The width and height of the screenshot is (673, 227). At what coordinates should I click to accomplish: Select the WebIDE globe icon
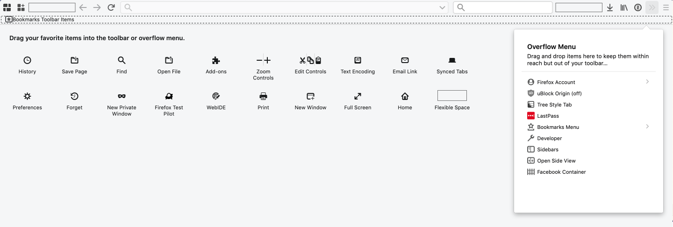[x=216, y=96]
